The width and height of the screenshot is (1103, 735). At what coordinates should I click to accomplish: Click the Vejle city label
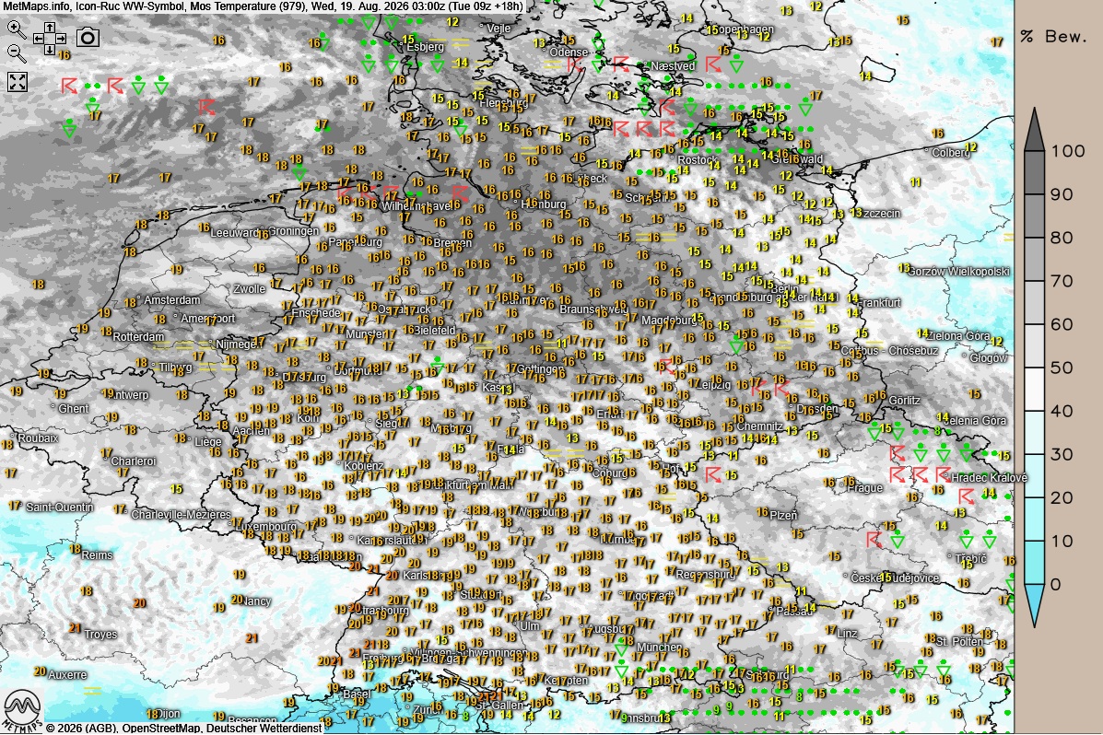[x=498, y=29]
